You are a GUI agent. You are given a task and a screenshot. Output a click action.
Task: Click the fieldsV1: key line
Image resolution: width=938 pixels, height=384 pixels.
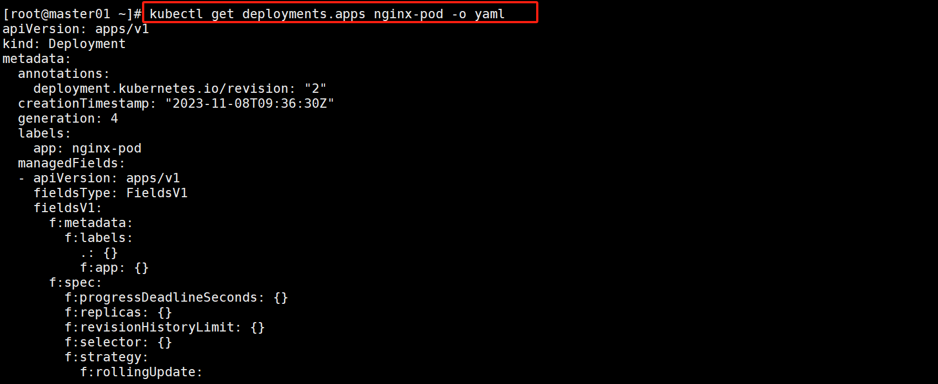click(x=67, y=208)
